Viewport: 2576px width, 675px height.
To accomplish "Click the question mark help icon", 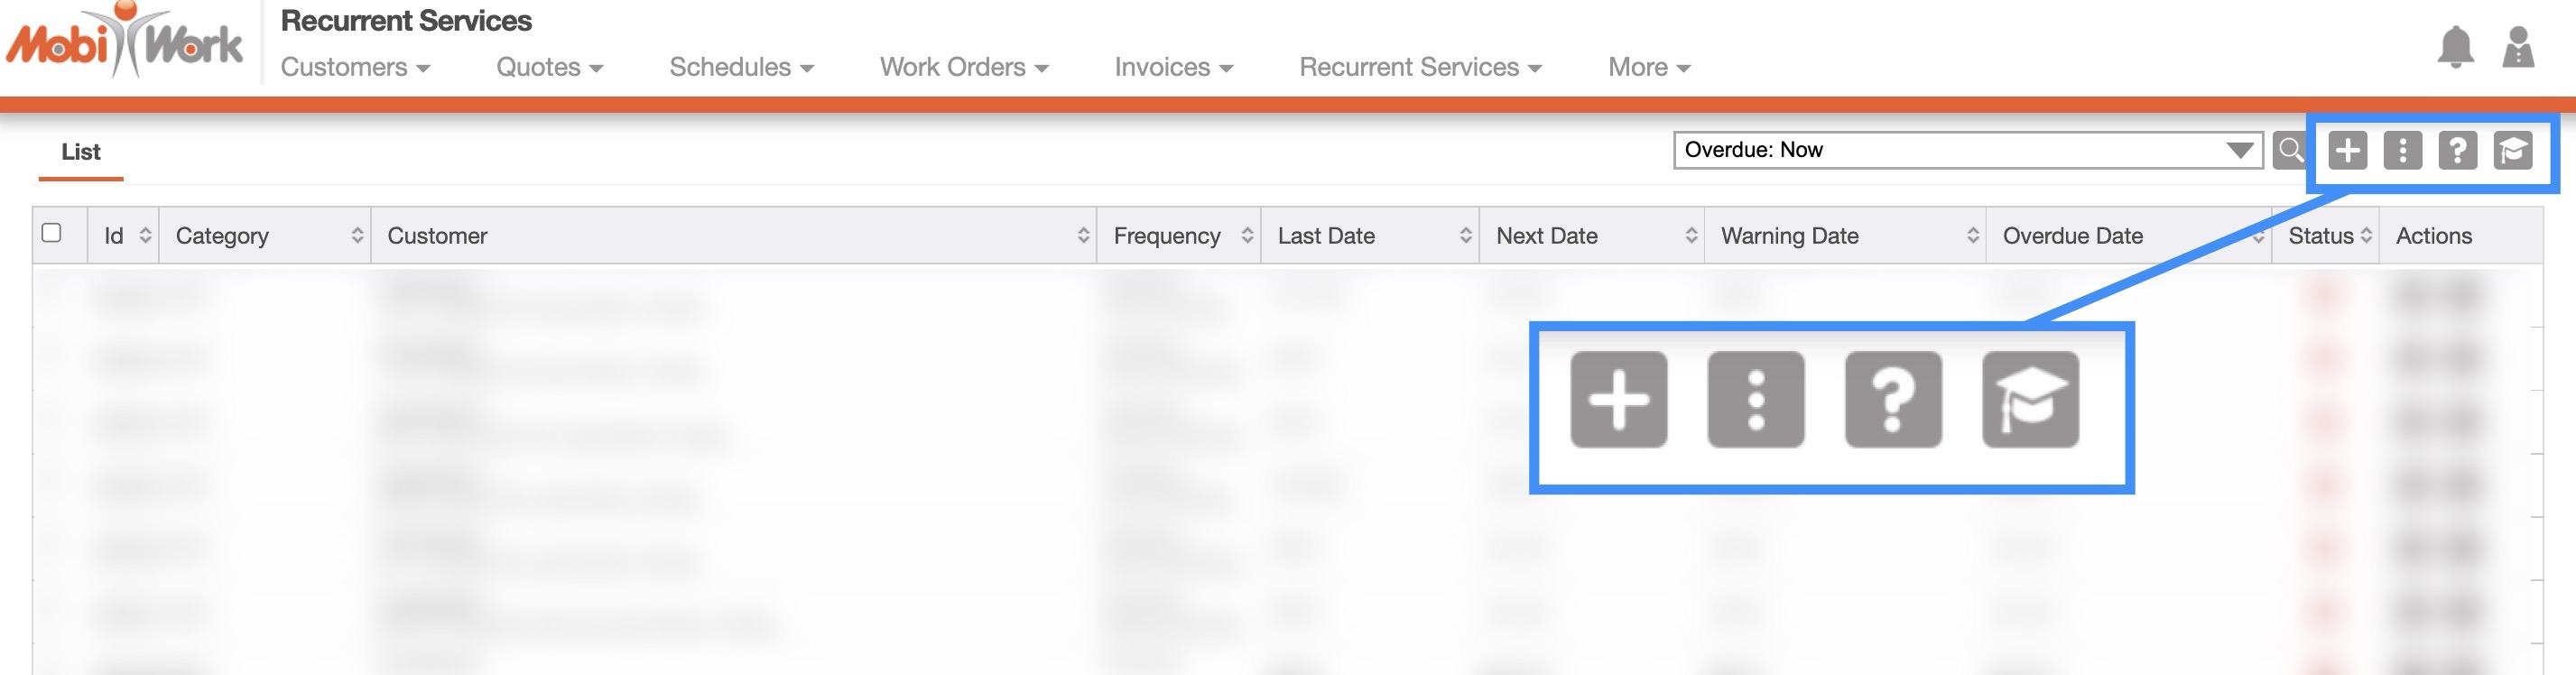I will click(x=2457, y=151).
